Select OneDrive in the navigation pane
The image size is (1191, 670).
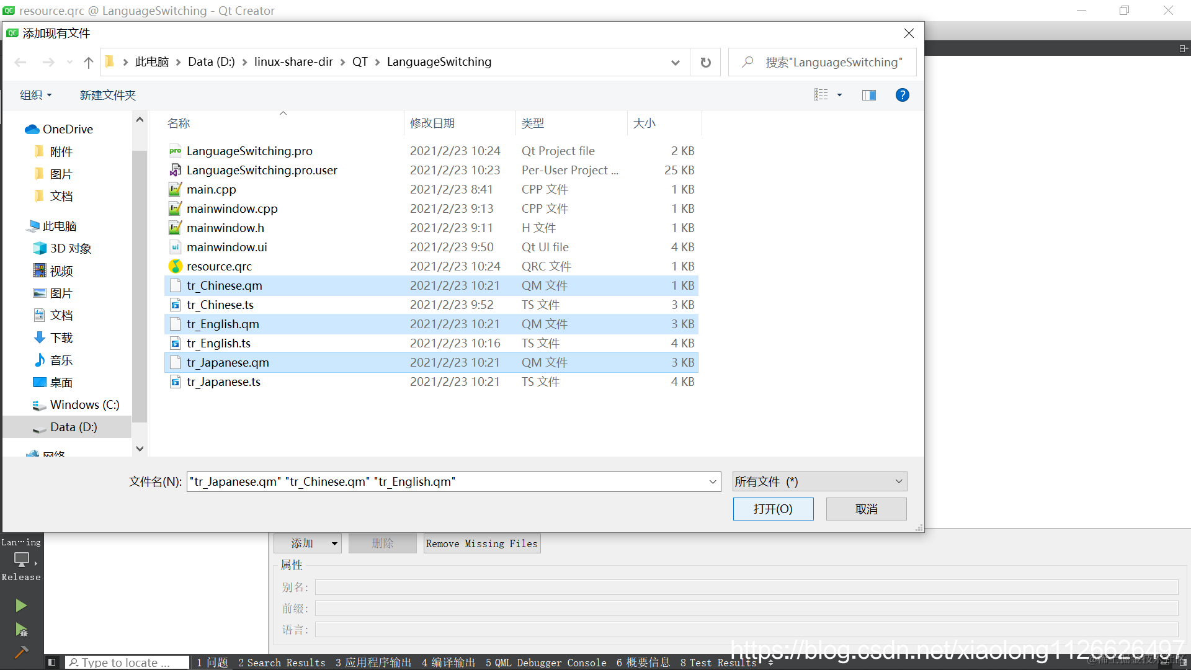[68, 129]
